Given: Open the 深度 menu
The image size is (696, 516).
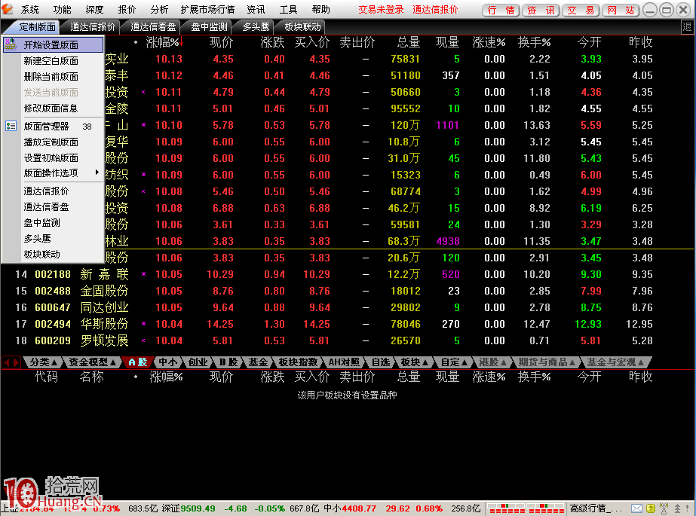Looking at the screenshot, I should pyautogui.click(x=94, y=10).
